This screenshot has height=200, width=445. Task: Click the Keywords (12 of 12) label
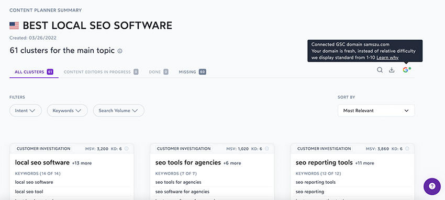click(x=318, y=173)
